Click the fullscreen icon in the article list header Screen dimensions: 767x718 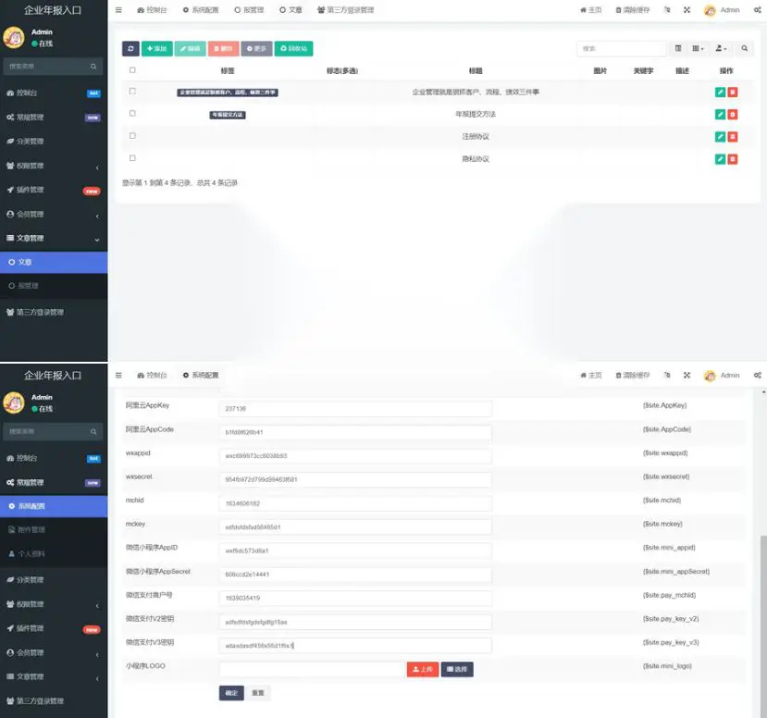coord(687,10)
